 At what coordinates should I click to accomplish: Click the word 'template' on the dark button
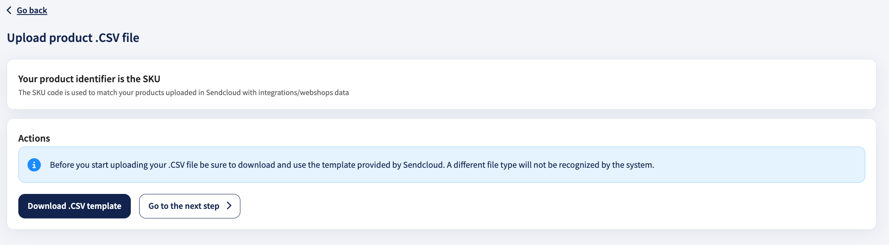[x=104, y=206]
